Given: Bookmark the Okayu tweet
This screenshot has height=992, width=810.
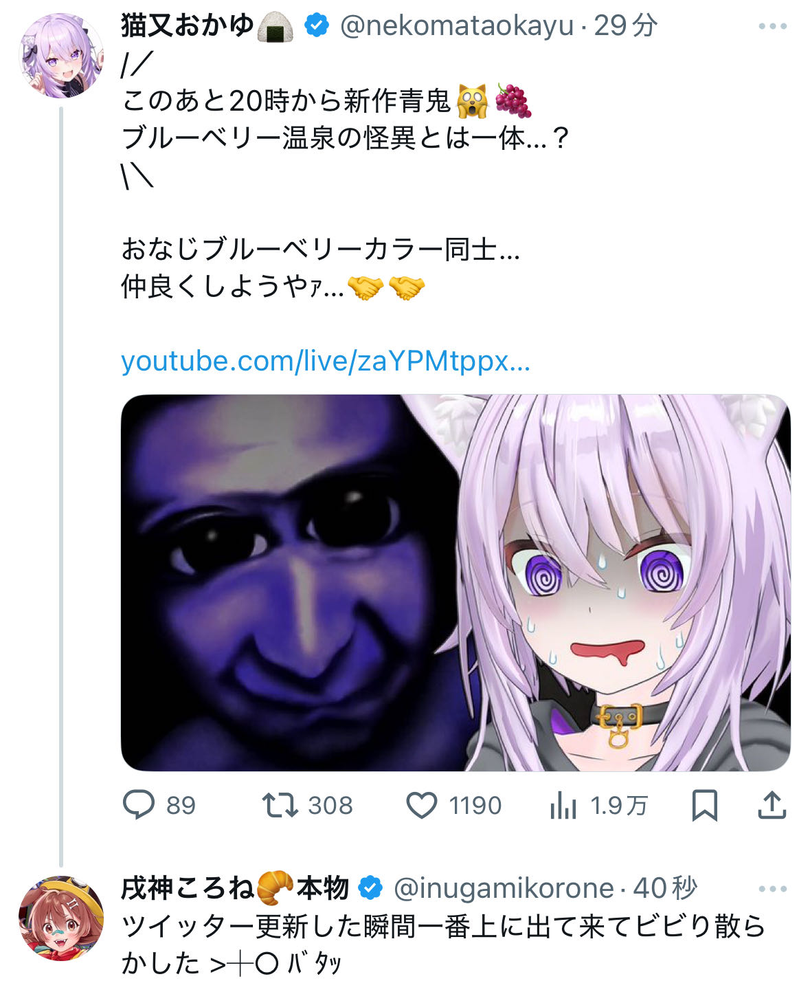Looking at the screenshot, I should tap(704, 805).
